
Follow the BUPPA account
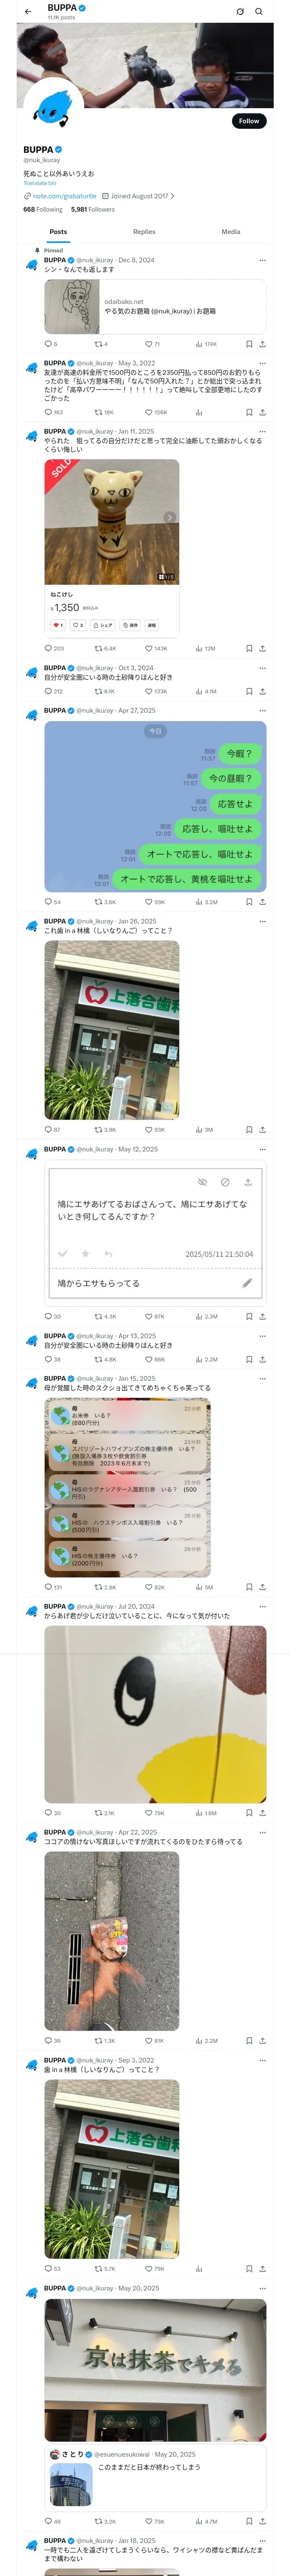click(x=249, y=121)
